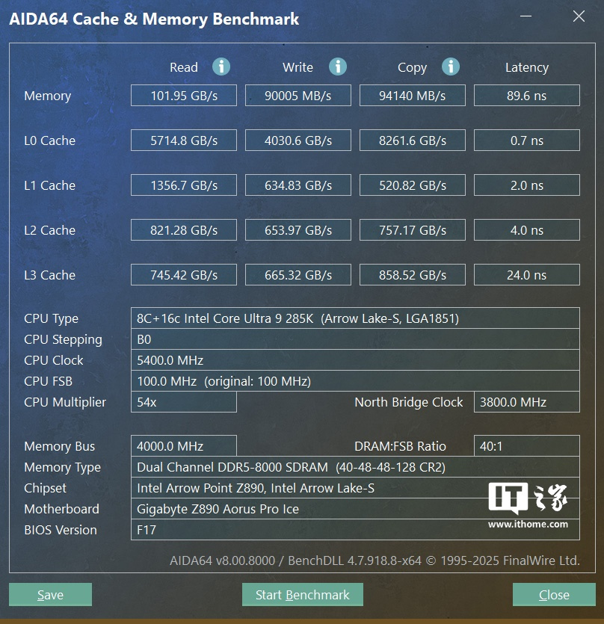Click the L3 Cache Copy value field

click(412, 275)
